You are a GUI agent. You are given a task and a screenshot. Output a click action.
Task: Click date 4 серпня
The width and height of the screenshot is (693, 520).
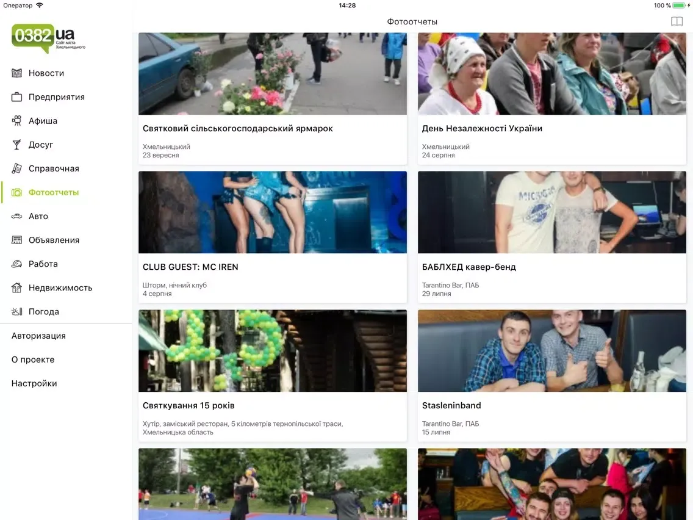point(157,294)
